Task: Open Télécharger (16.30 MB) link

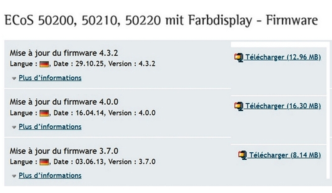Action: point(283,106)
